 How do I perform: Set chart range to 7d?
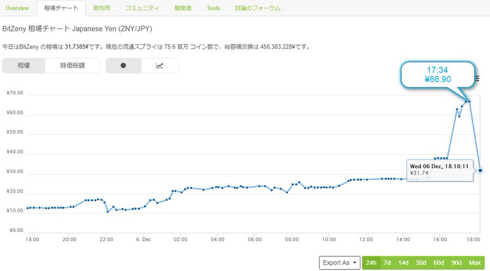(x=387, y=263)
